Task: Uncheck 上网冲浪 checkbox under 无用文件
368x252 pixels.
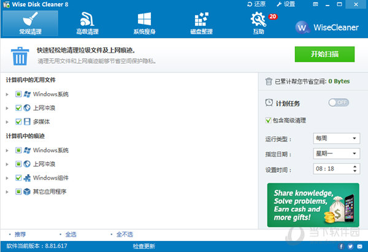Action: pos(18,108)
